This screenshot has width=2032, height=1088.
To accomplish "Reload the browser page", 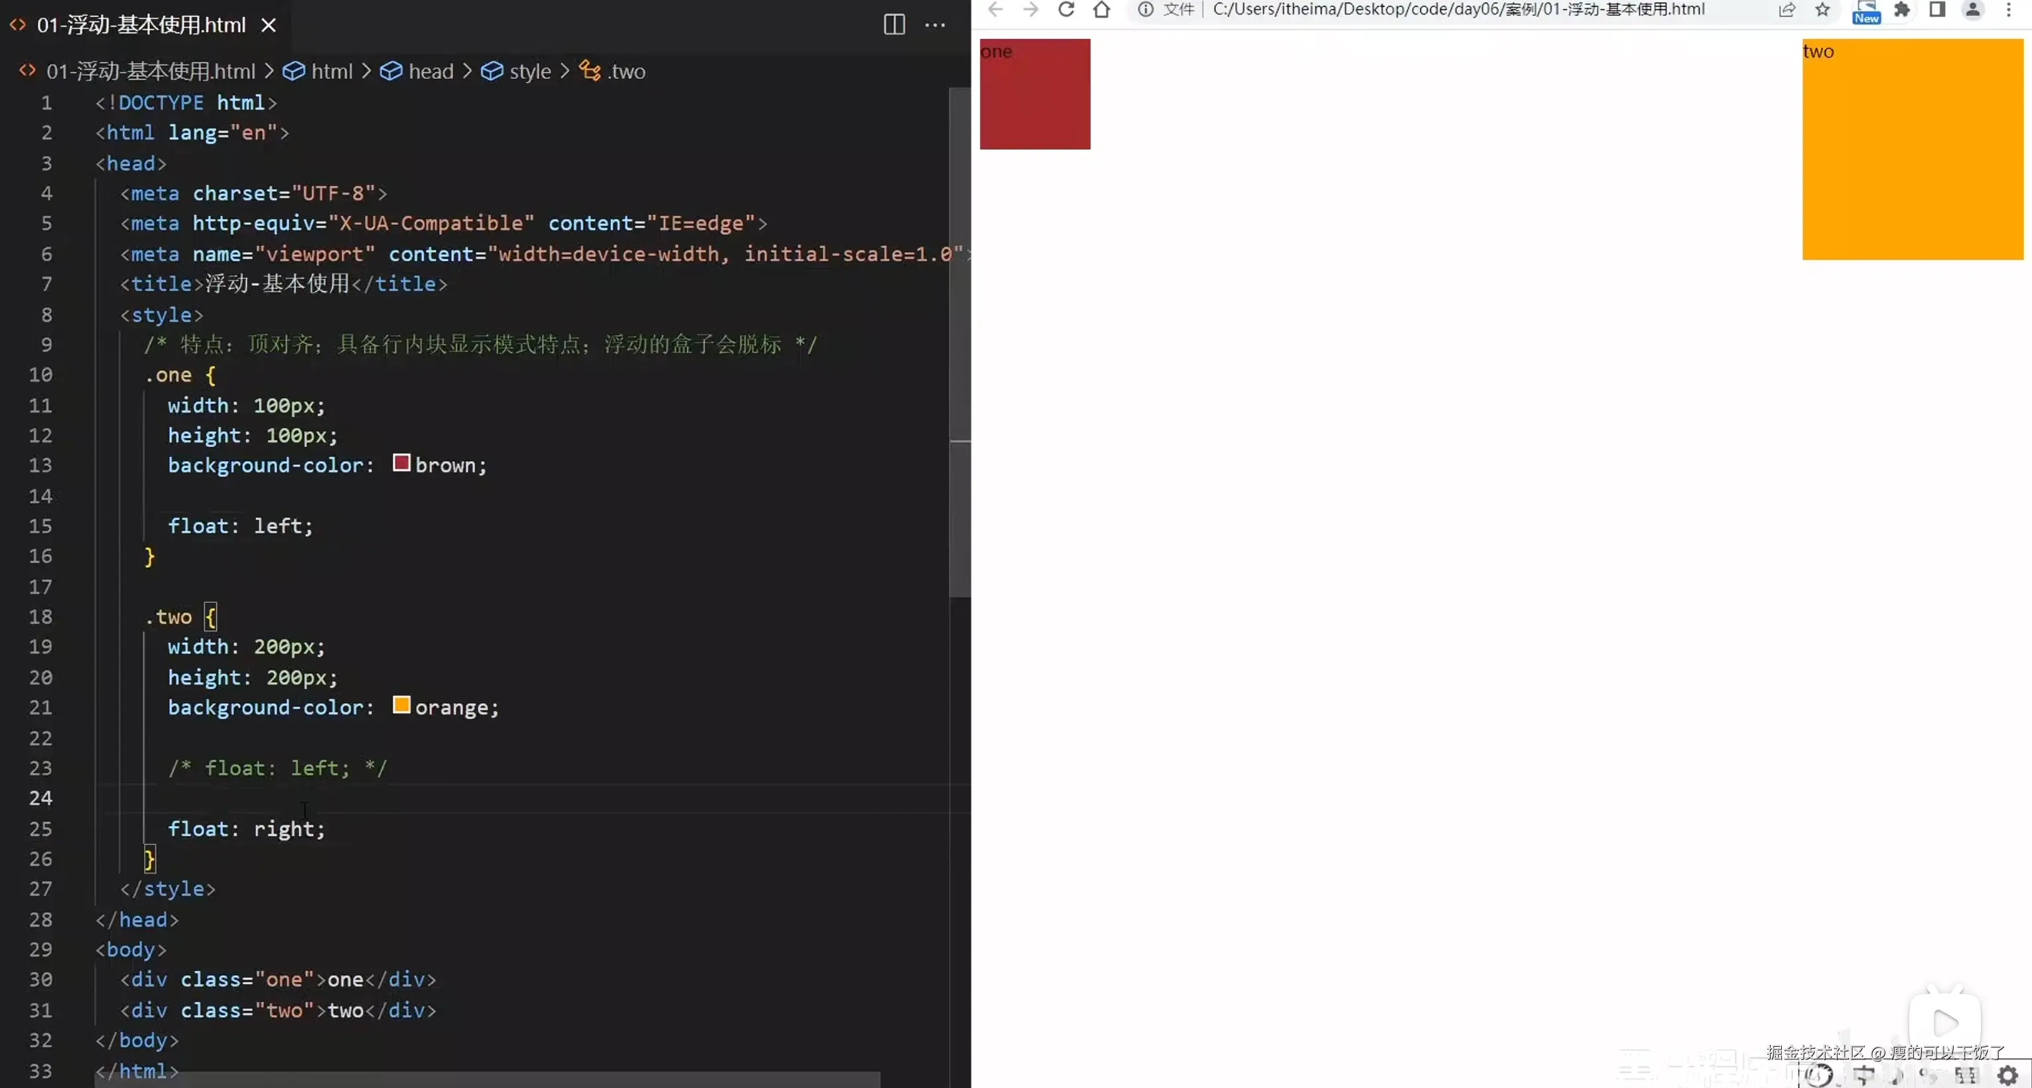I will pos(1065,9).
